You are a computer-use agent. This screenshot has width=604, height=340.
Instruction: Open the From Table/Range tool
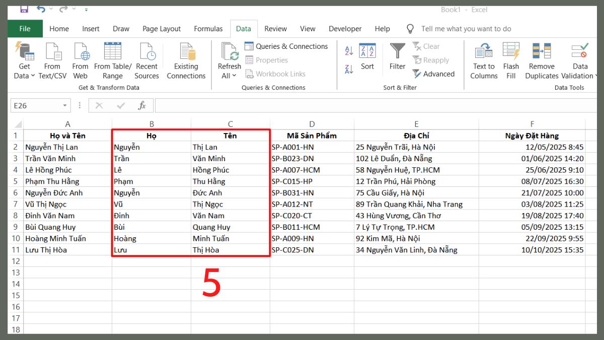pyautogui.click(x=112, y=60)
